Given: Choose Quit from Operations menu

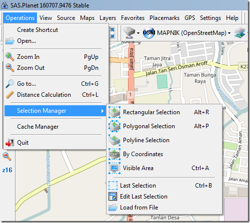Looking at the screenshot, I should pos(55,143).
